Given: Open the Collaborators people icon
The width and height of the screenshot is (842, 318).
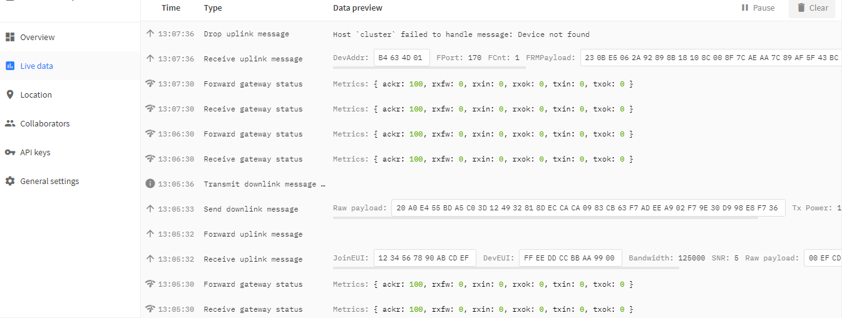Looking at the screenshot, I should pyautogui.click(x=10, y=123).
